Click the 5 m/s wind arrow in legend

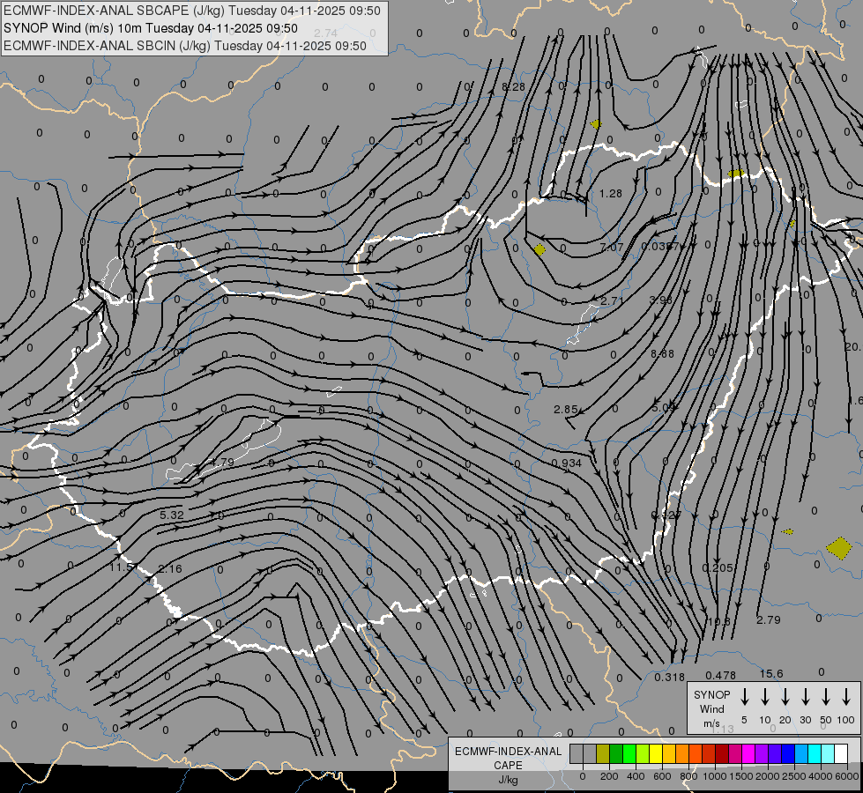pos(745,697)
